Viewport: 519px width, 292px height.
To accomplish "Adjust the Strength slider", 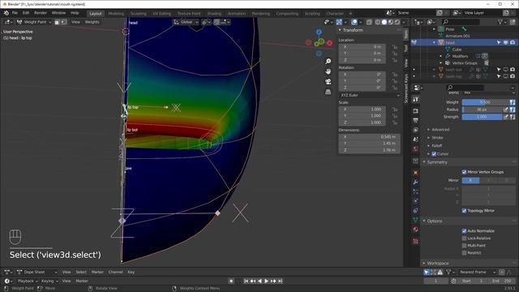I will click(x=482, y=117).
